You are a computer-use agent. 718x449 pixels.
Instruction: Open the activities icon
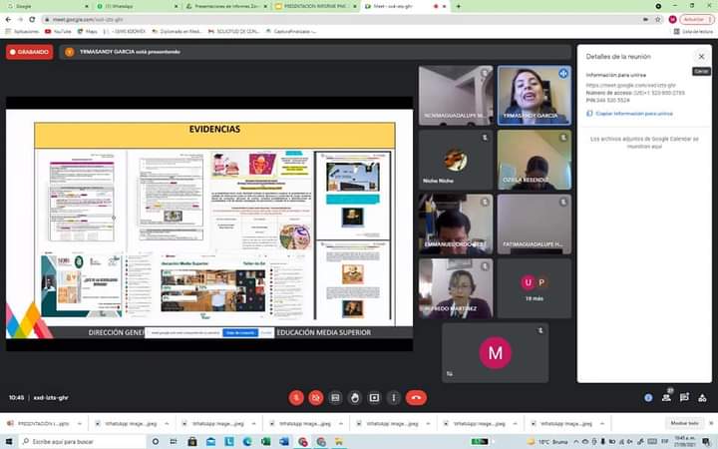[702, 398]
